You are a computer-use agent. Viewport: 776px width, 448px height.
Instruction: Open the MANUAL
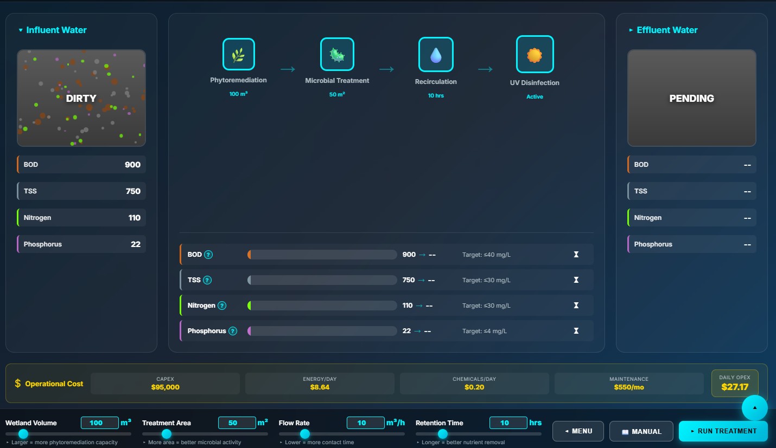641,431
